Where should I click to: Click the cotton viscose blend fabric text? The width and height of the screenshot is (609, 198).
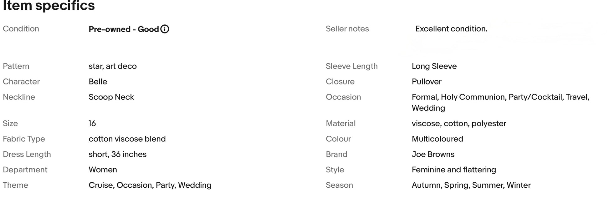coord(127,139)
